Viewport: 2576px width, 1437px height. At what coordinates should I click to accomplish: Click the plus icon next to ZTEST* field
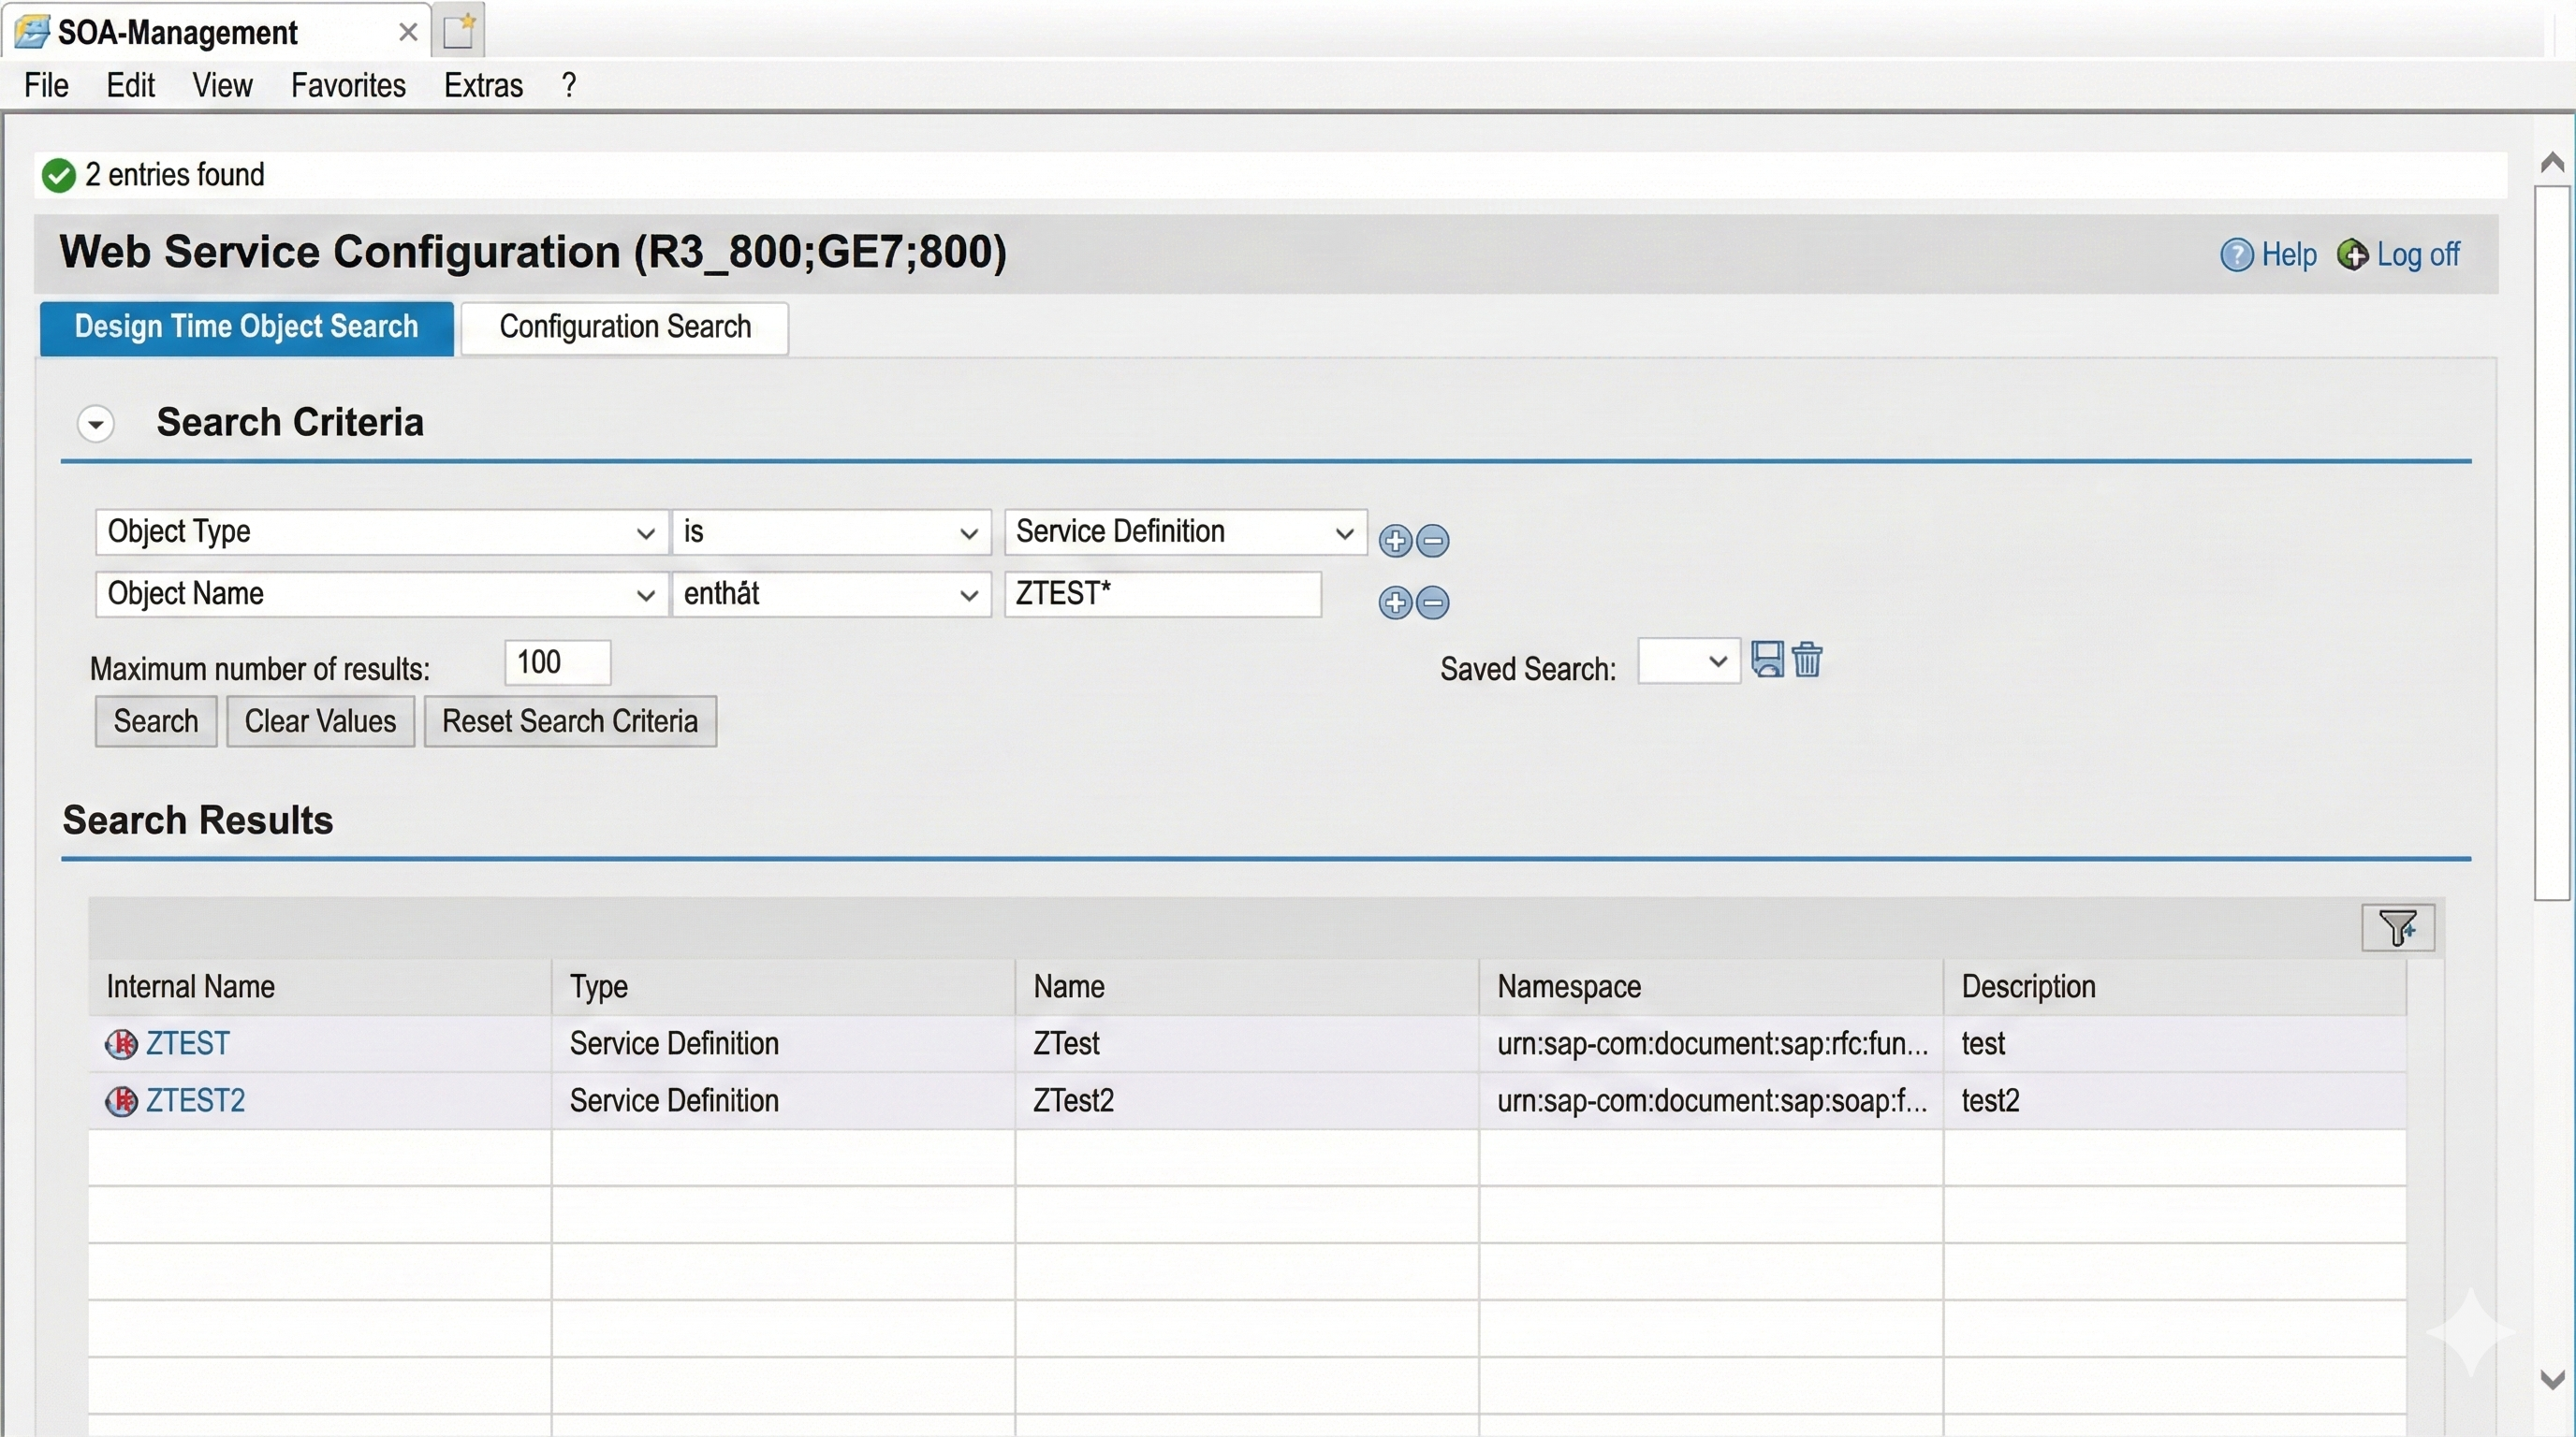[1394, 602]
